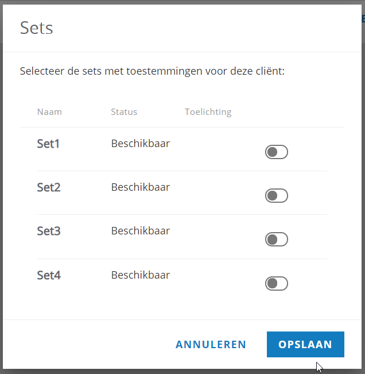Click the Naam column header
This screenshot has width=365, height=374.
[x=49, y=112]
